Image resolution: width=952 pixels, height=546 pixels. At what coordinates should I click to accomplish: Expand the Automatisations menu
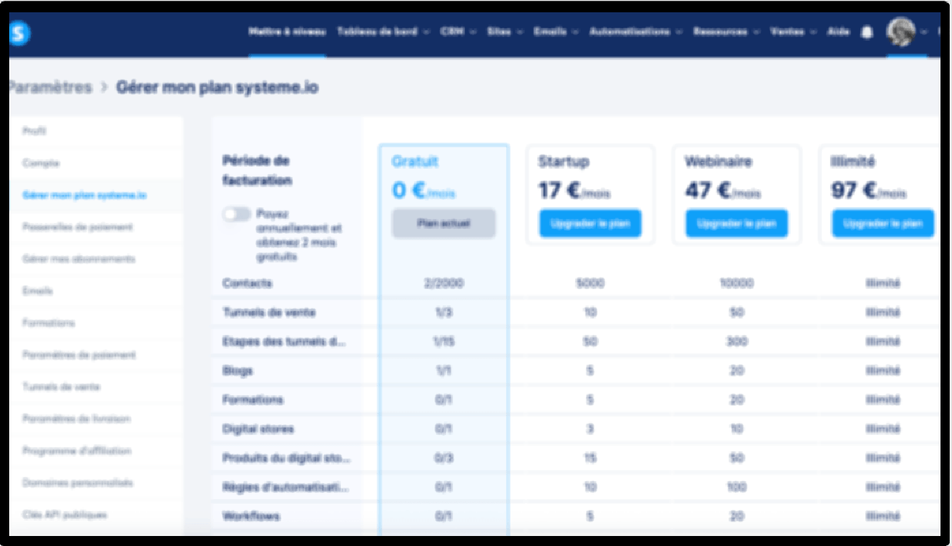(636, 32)
